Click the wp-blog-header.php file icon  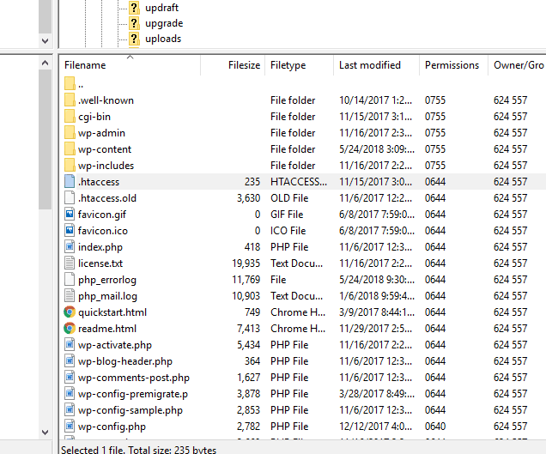(70, 361)
